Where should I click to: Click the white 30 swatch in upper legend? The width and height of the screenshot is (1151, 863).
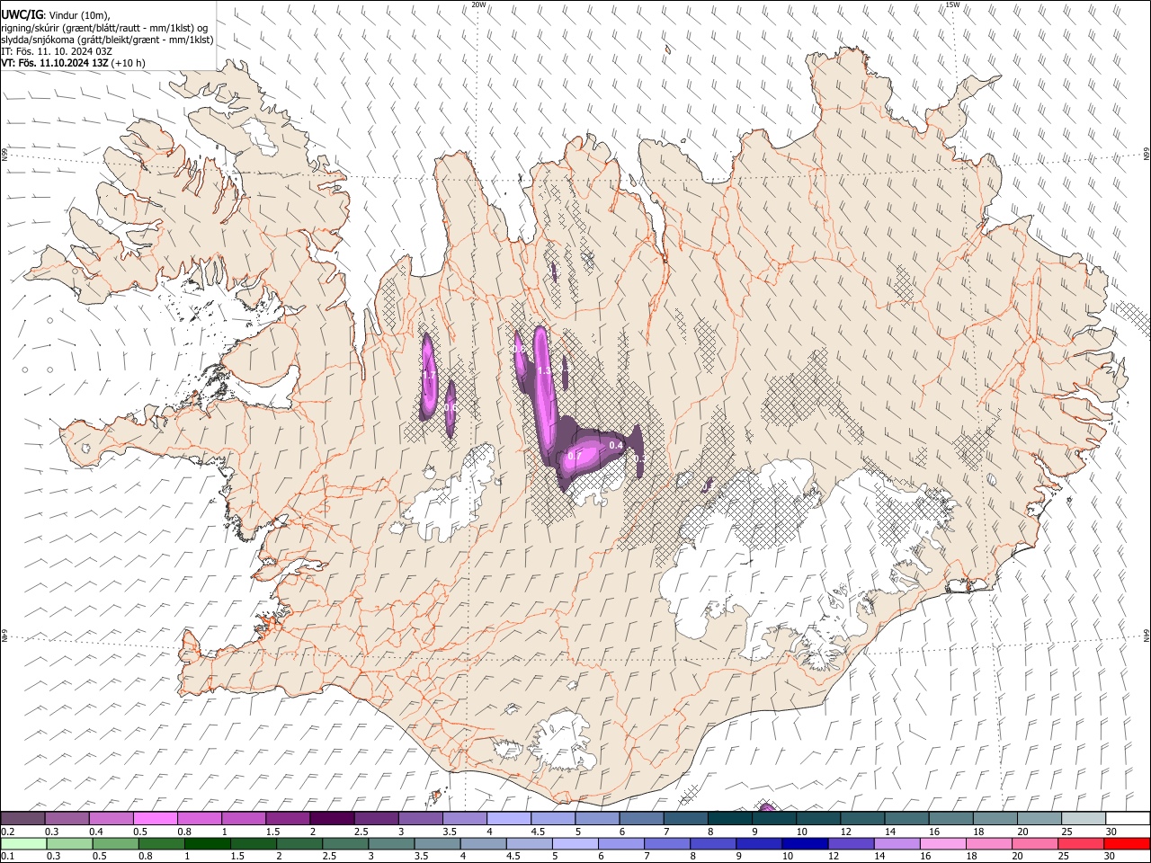coord(1128,819)
